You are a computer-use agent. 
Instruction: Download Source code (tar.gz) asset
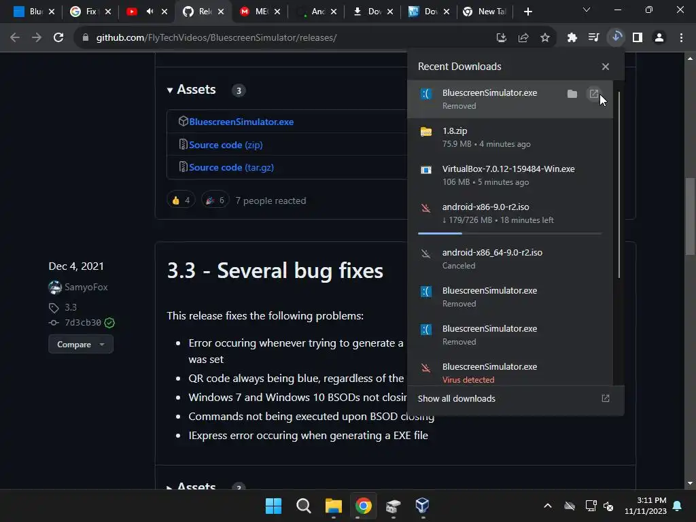(231, 167)
